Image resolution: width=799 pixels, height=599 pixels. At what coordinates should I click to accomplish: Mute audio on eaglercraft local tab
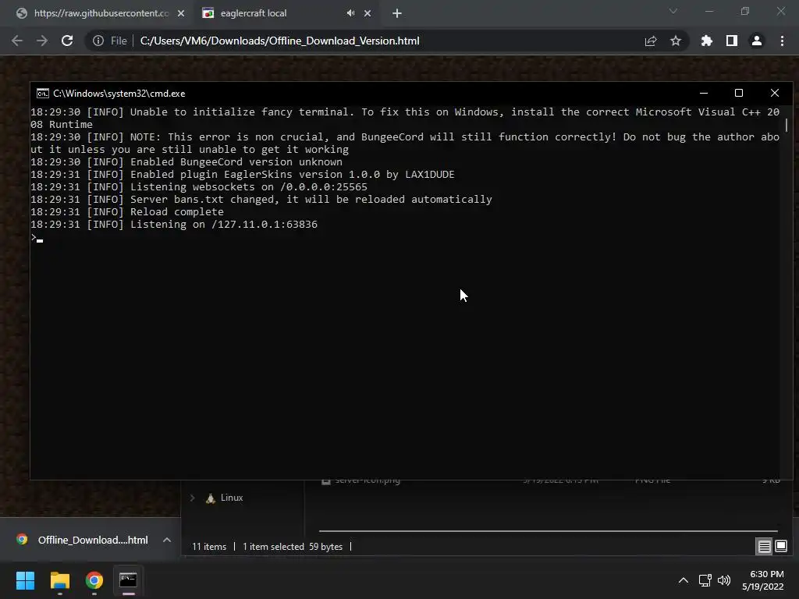point(350,13)
